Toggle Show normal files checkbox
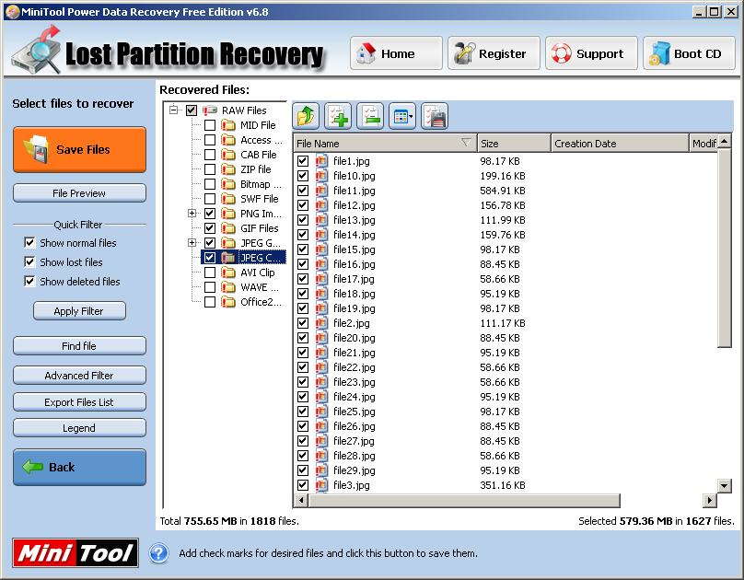The image size is (744, 580). click(x=29, y=243)
